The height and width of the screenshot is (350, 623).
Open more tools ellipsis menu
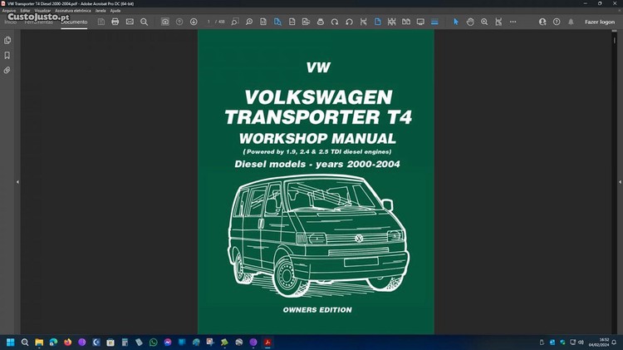[x=514, y=22]
